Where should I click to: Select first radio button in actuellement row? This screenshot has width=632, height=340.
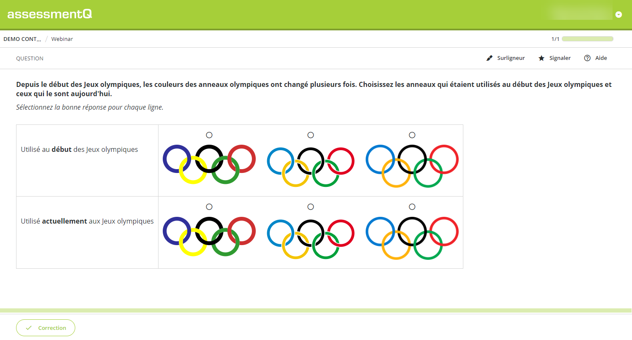click(x=209, y=207)
